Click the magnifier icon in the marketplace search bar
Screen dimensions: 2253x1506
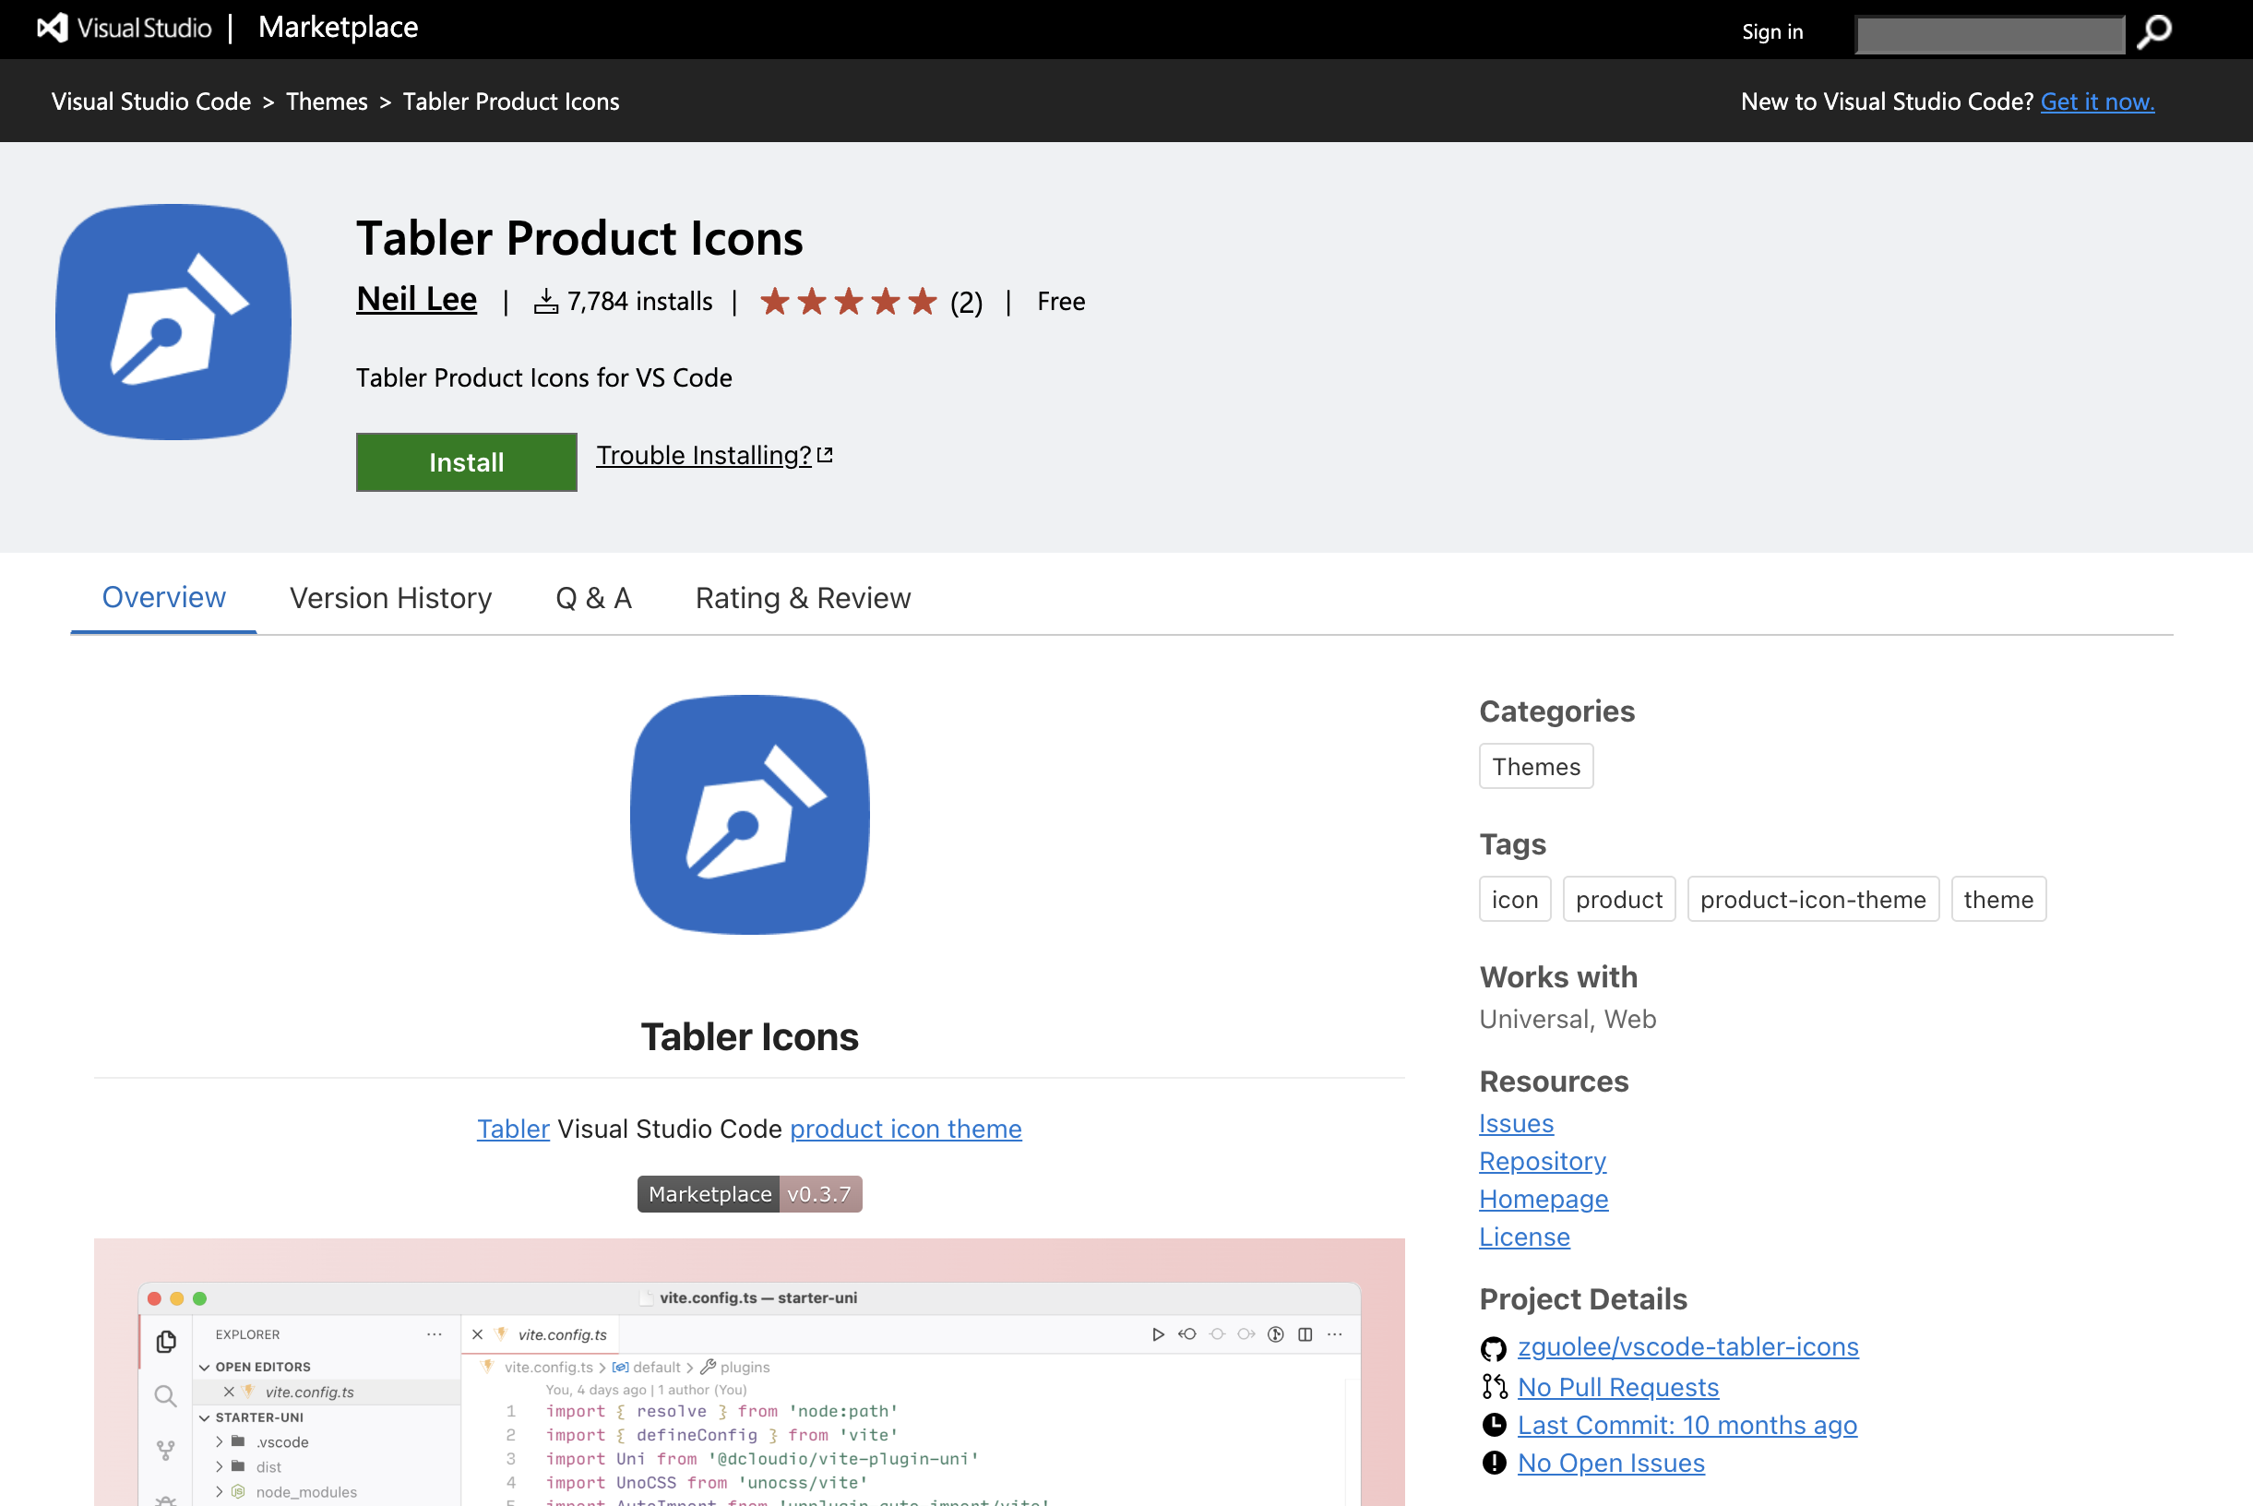pos(2153,31)
